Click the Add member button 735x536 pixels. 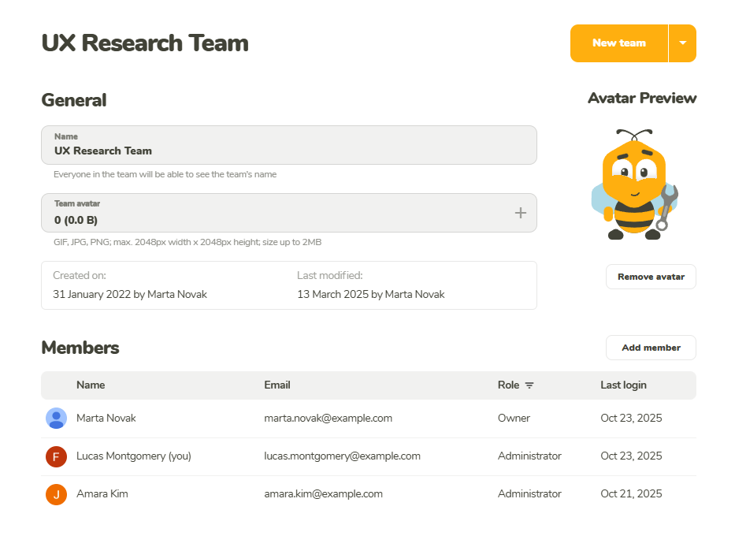[x=650, y=348]
